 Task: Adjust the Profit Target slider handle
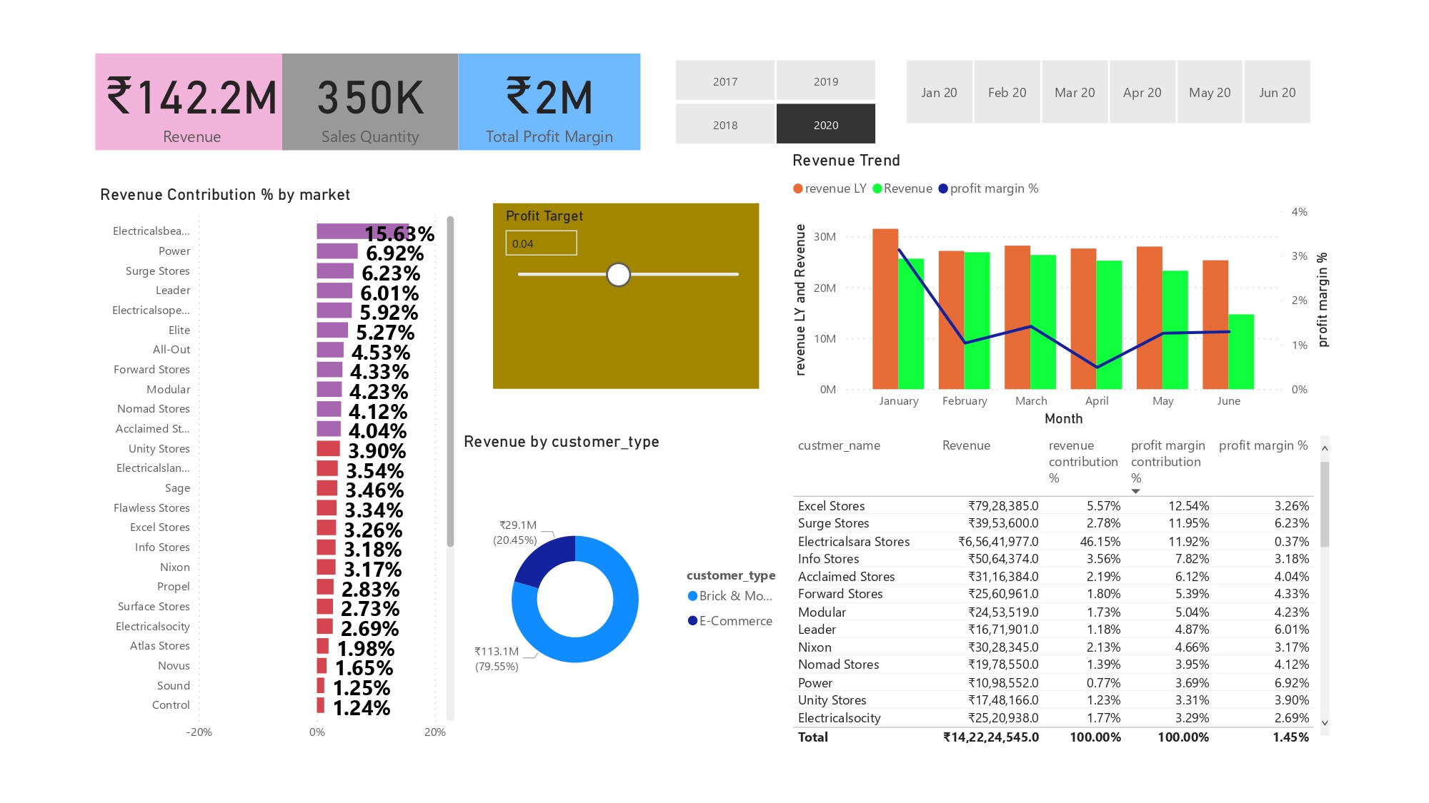(619, 274)
